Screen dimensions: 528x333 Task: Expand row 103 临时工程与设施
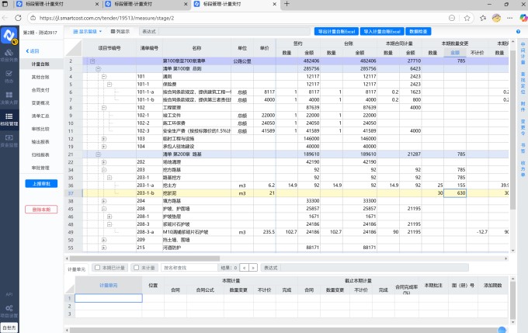tap(105, 138)
